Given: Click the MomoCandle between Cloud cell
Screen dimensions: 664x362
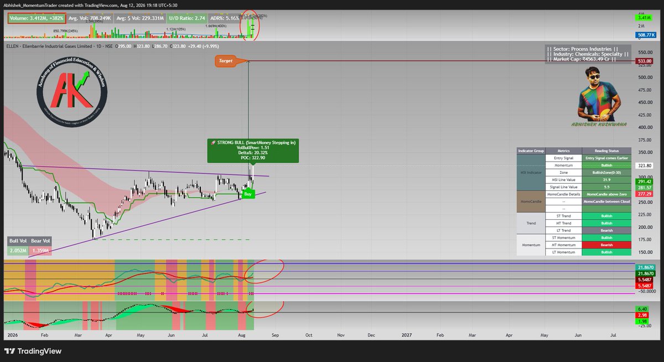Looking at the screenshot, I should click(608, 201).
